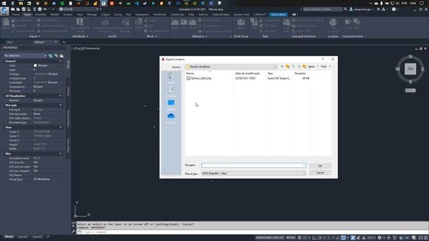Switch to Modify ribbon tab

[54, 15]
